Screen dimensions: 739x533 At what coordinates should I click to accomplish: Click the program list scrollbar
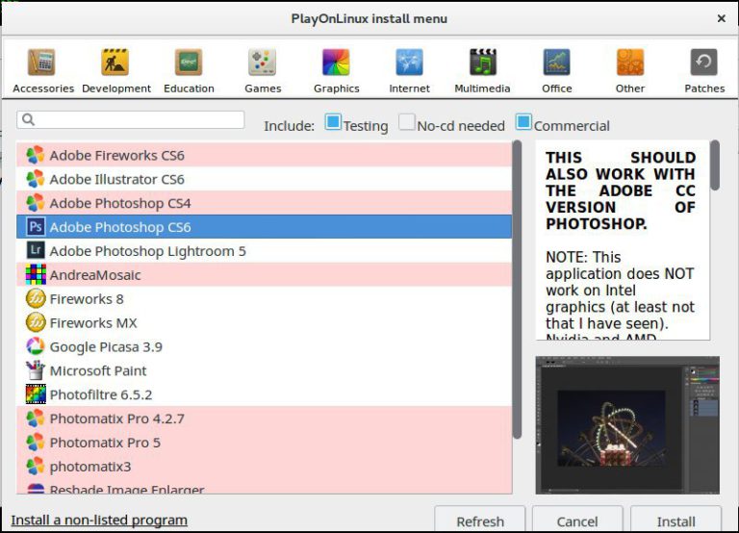(x=517, y=290)
